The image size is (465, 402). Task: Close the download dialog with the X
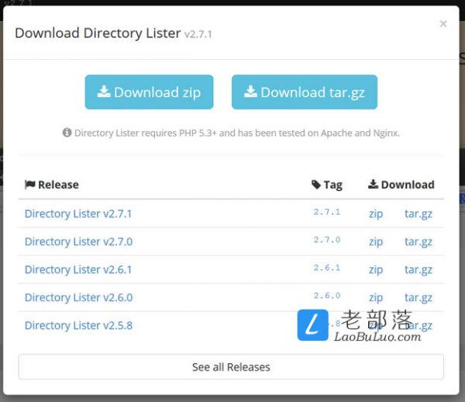click(443, 23)
